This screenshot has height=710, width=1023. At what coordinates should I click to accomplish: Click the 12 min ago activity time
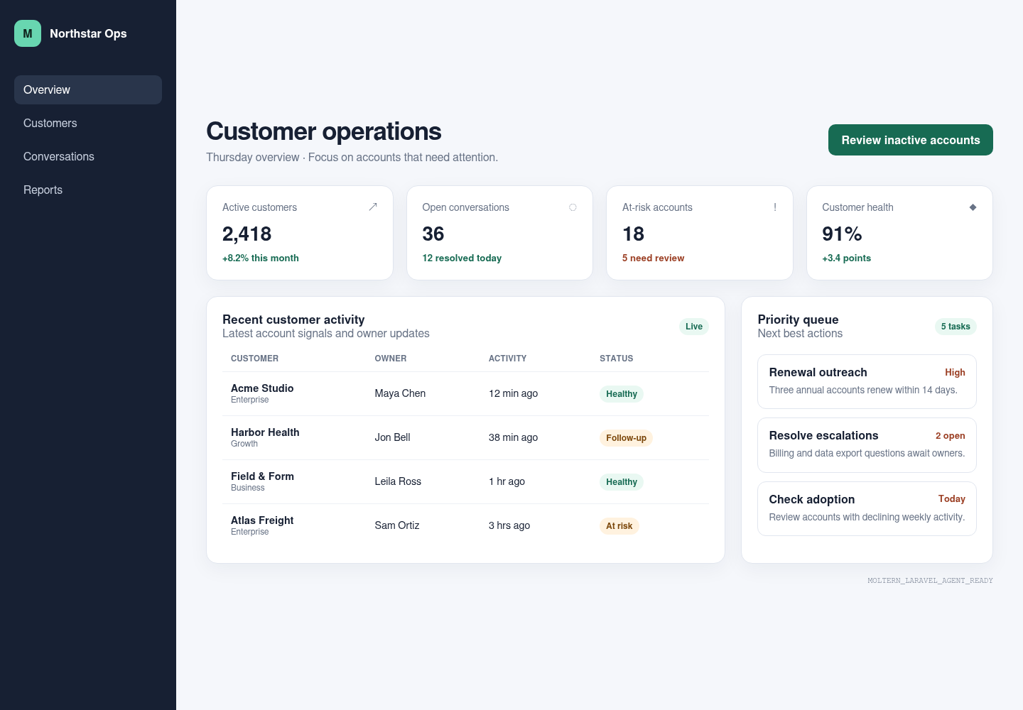coord(513,393)
